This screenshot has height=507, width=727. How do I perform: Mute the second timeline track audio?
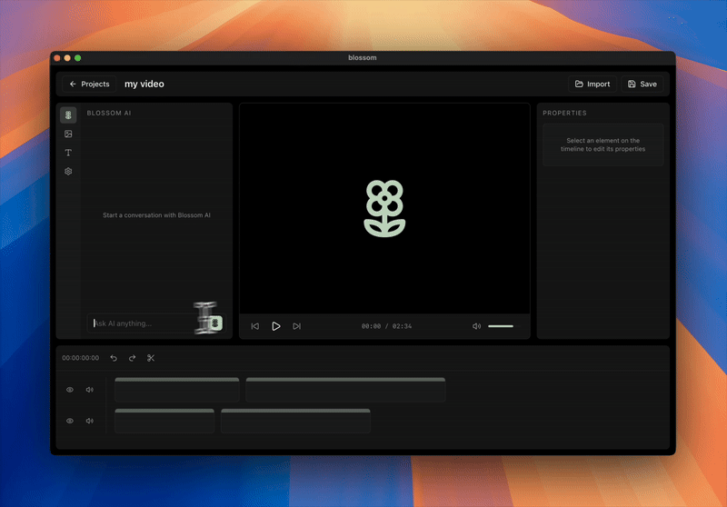tap(89, 421)
